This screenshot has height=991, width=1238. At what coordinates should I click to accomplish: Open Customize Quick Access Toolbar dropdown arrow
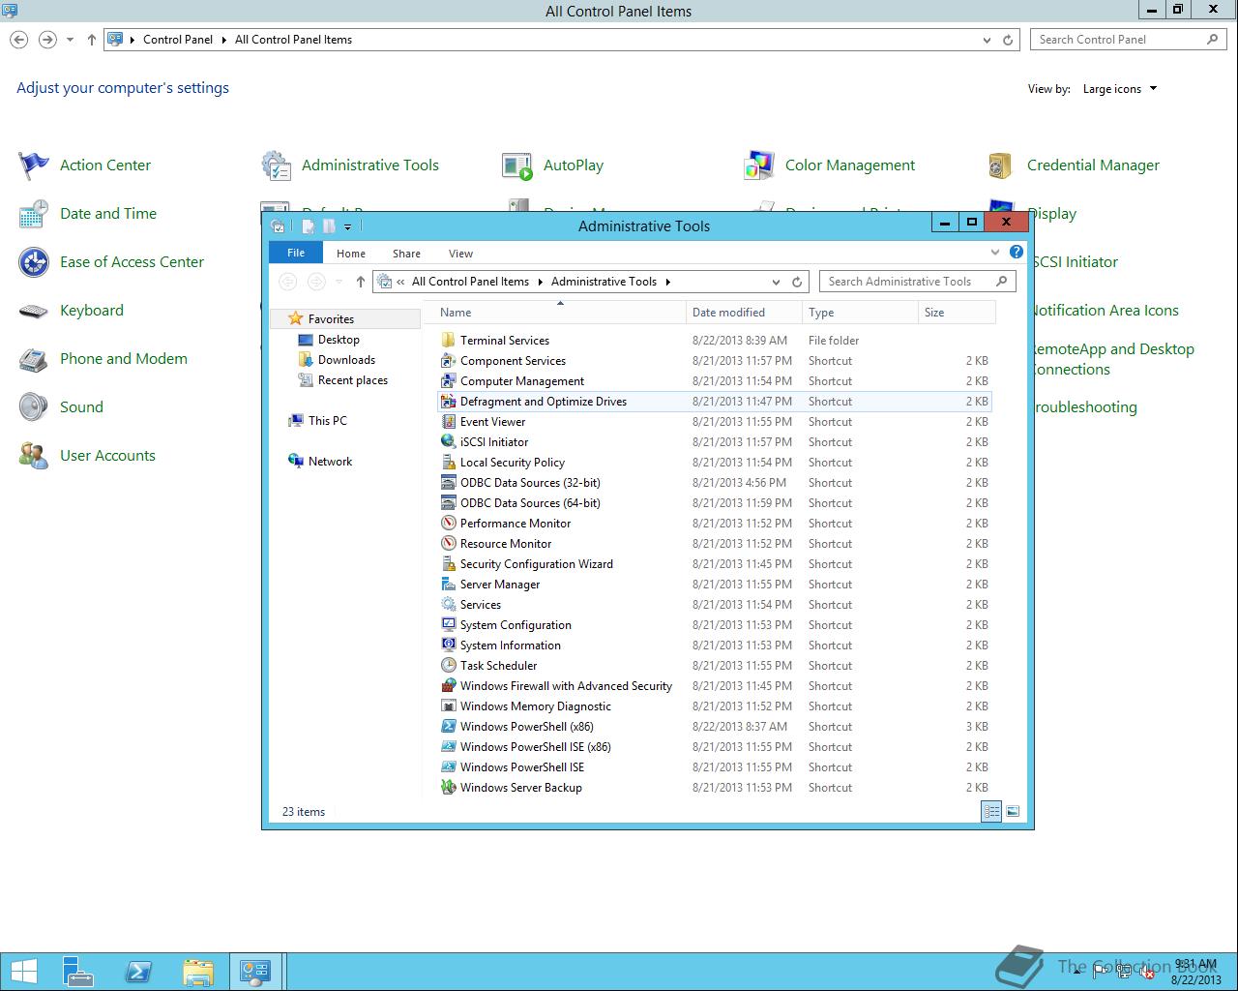(348, 226)
